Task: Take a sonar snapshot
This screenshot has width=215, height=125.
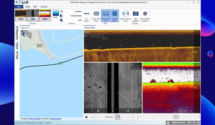Action: click(136, 16)
